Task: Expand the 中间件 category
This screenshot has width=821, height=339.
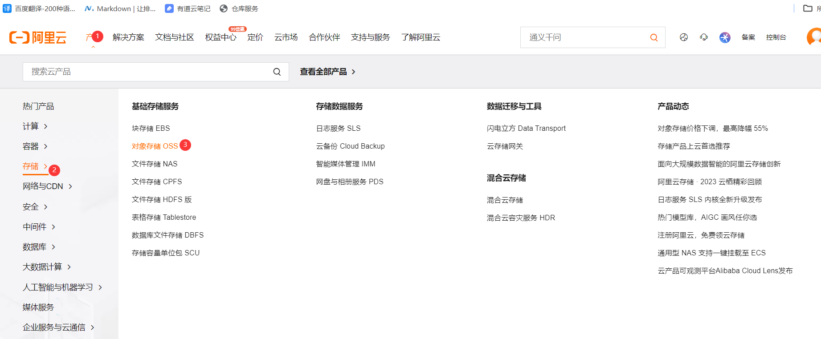Action: (x=39, y=227)
